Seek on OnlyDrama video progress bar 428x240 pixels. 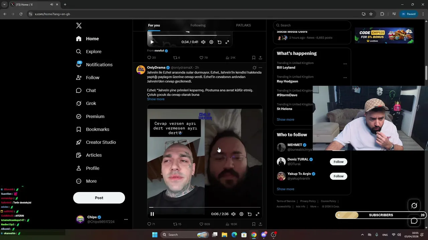click(x=205, y=207)
